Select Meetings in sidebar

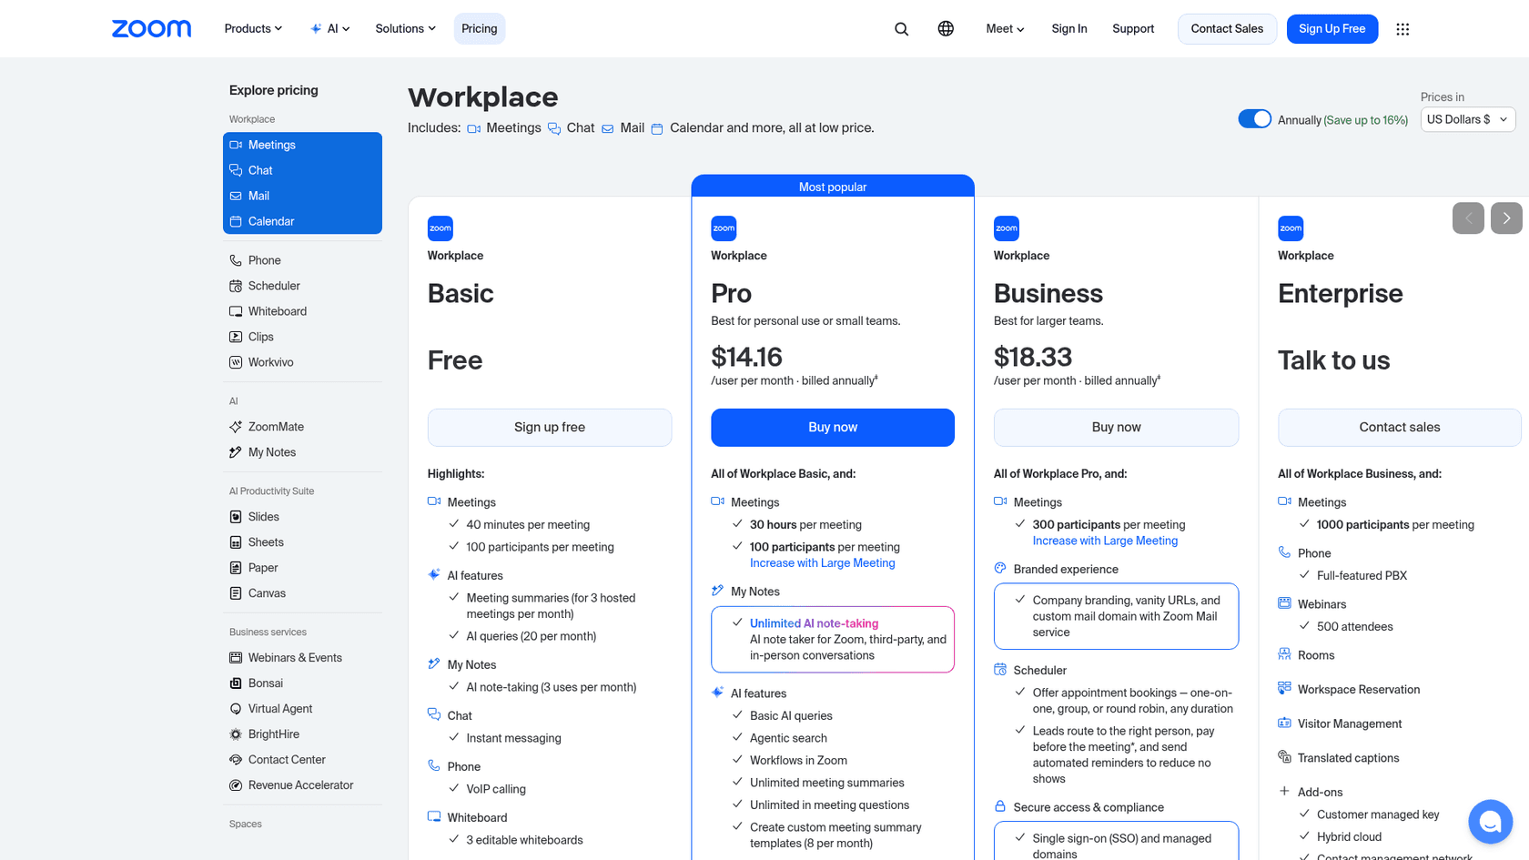(302, 145)
